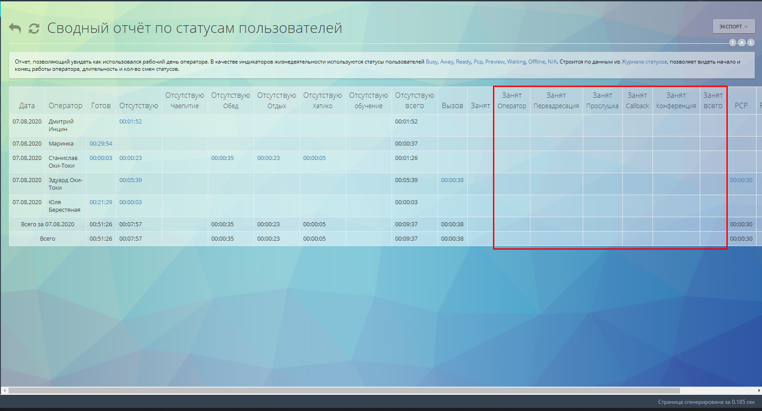Click the Busy status link
Viewport: 762px width, 411px height.
pos(431,62)
